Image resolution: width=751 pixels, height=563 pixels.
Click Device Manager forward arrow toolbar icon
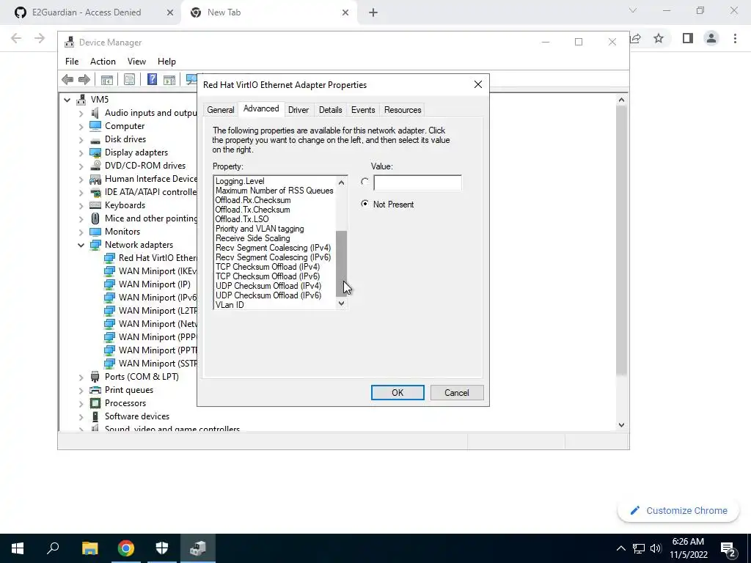click(84, 79)
